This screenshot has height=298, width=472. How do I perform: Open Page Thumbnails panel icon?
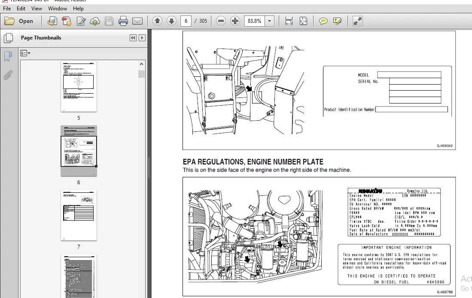[x=9, y=38]
